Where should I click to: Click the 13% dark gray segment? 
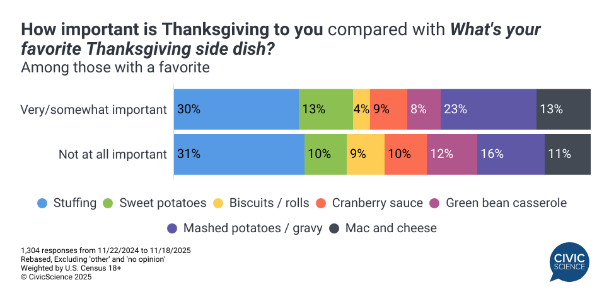pyautogui.click(x=564, y=109)
